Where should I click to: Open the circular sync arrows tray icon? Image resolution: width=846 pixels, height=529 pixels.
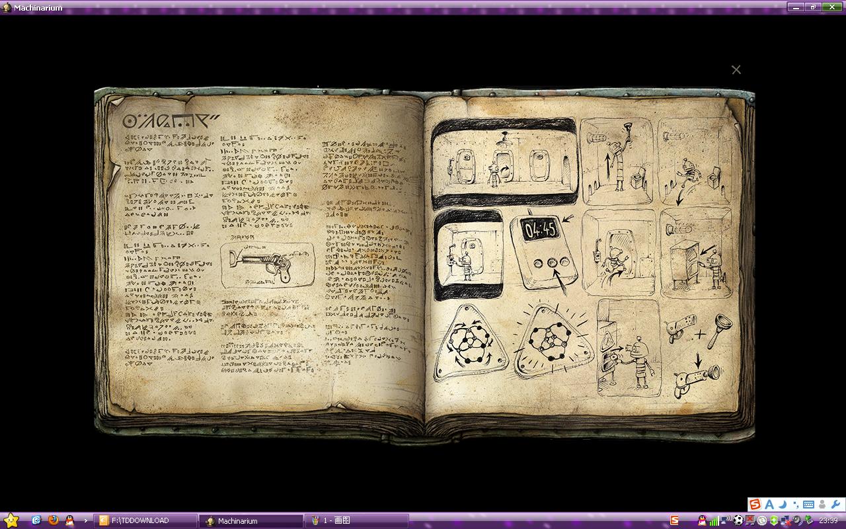(762, 520)
